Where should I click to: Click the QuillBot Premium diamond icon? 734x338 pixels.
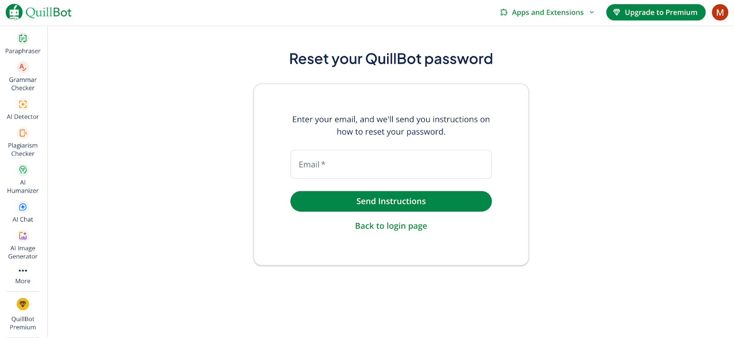pyautogui.click(x=23, y=304)
